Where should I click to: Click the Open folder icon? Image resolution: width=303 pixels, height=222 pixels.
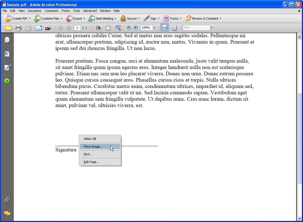(8, 28)
